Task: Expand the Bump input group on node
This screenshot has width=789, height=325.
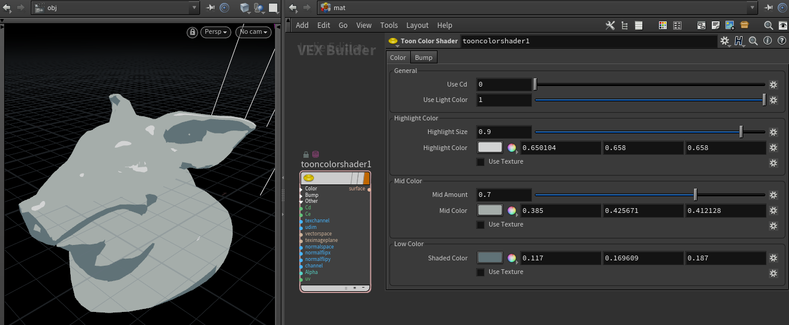Action: click(302, 195)
